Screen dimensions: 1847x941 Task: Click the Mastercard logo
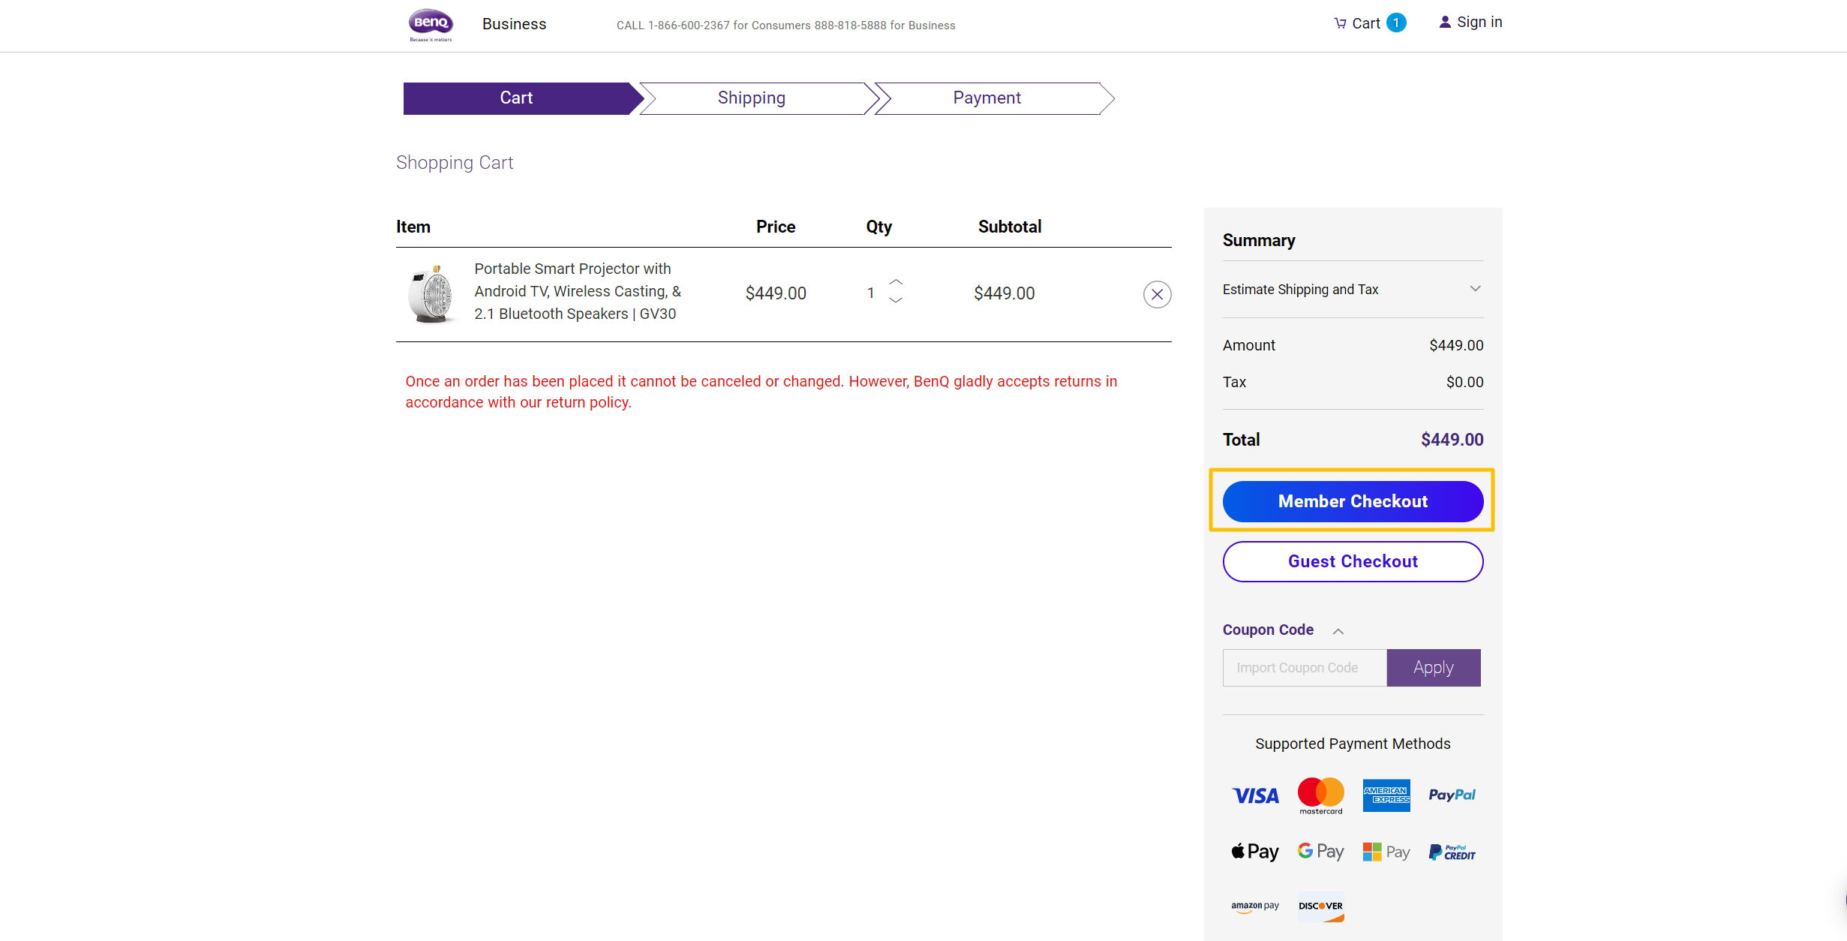(x=1320, y=795)
